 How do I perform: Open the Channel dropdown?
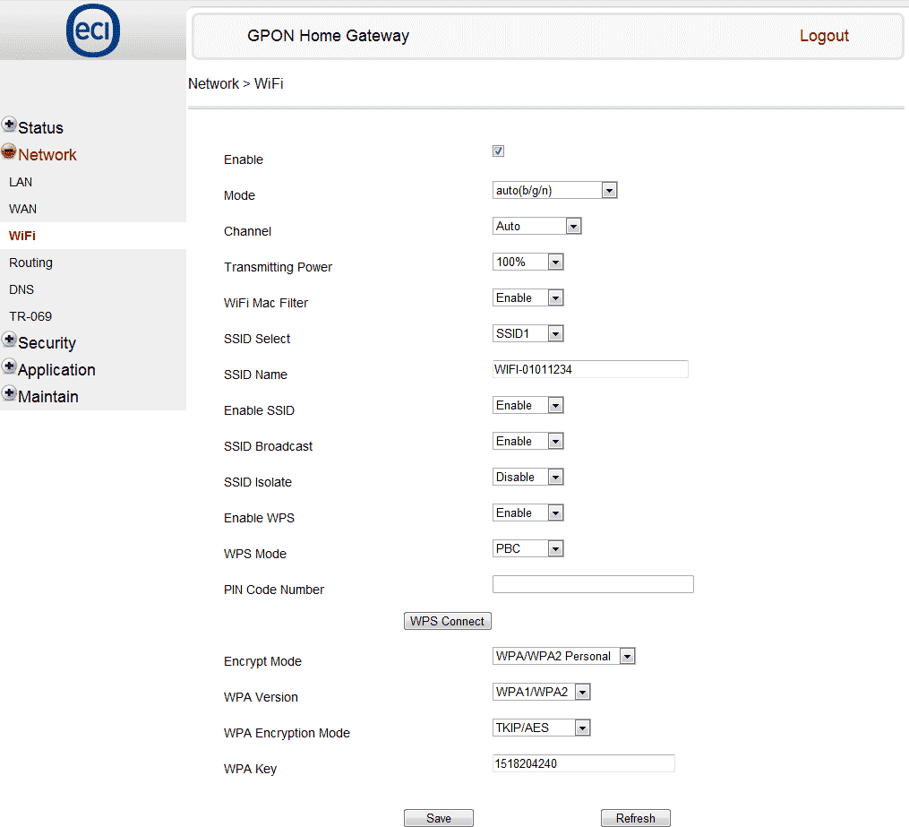click(x=537, y=226)
